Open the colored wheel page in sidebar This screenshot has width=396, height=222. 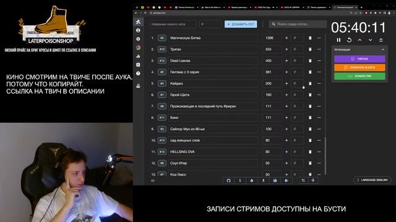click(138, 47)
